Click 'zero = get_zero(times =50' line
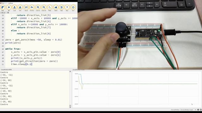This screenshot has width=202, height=113. pyautogui.click(x=34, y=40)
